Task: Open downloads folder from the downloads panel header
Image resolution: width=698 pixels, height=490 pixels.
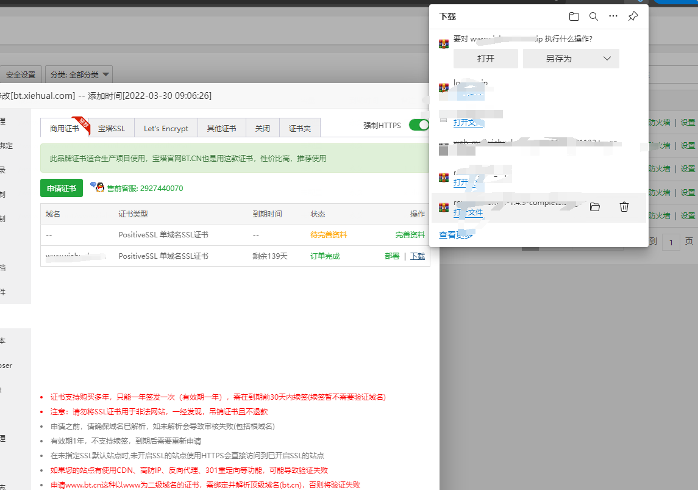Action: pos(574,16)
